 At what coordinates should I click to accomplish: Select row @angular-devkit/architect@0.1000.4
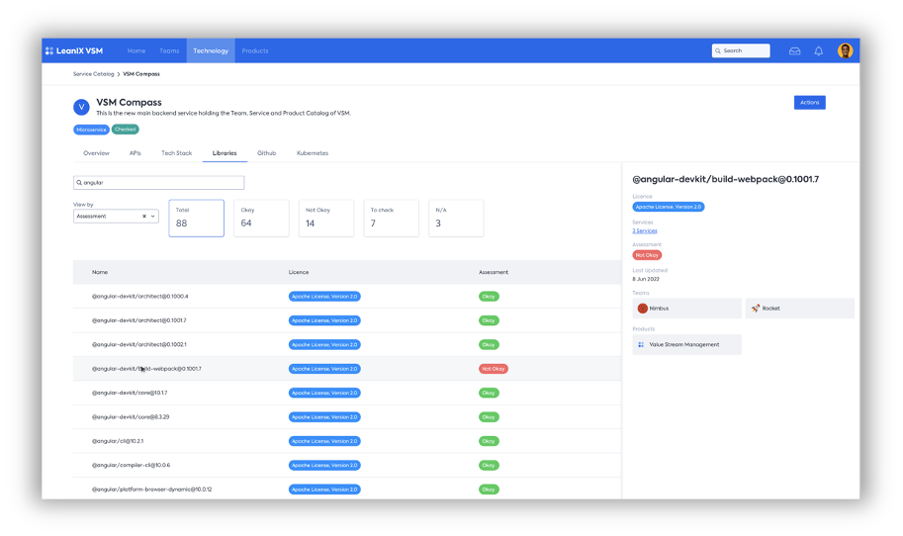[347, 297]
